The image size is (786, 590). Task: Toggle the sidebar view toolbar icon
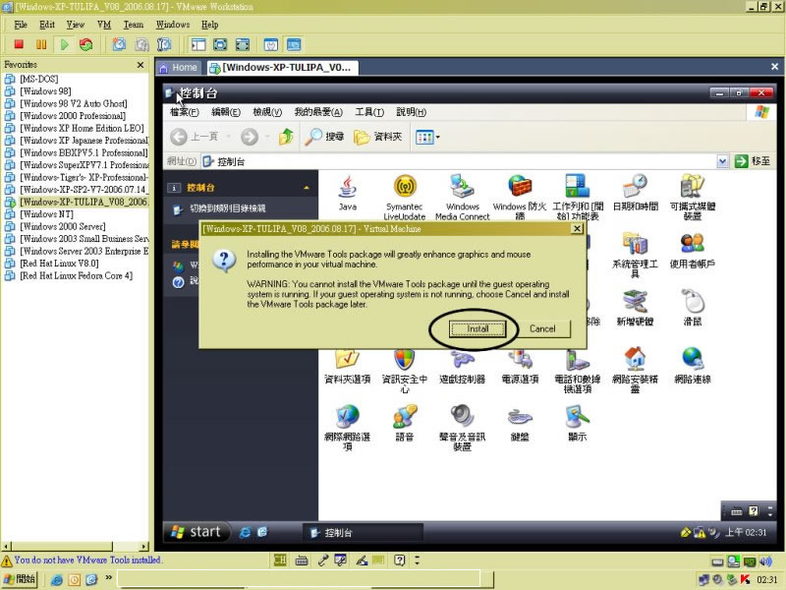[x=198, y=44]
